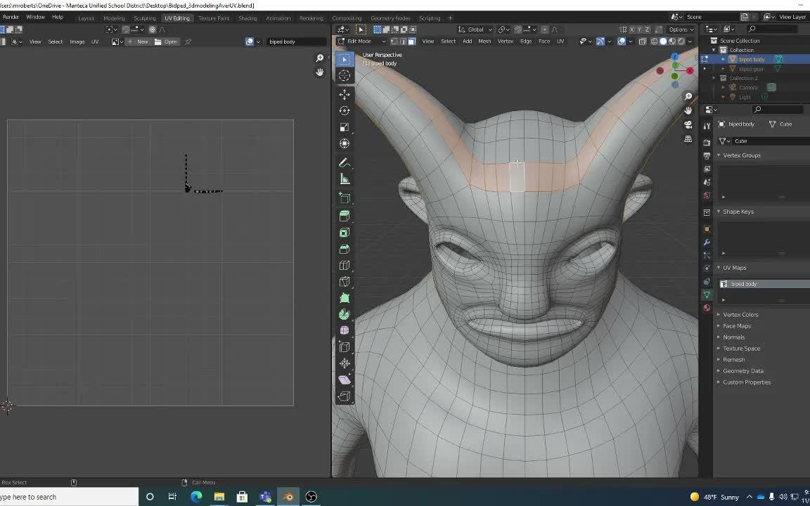Select the Measure tool
Image resolution: width=810 pixels, height=506 pixels.
(345, 179)
